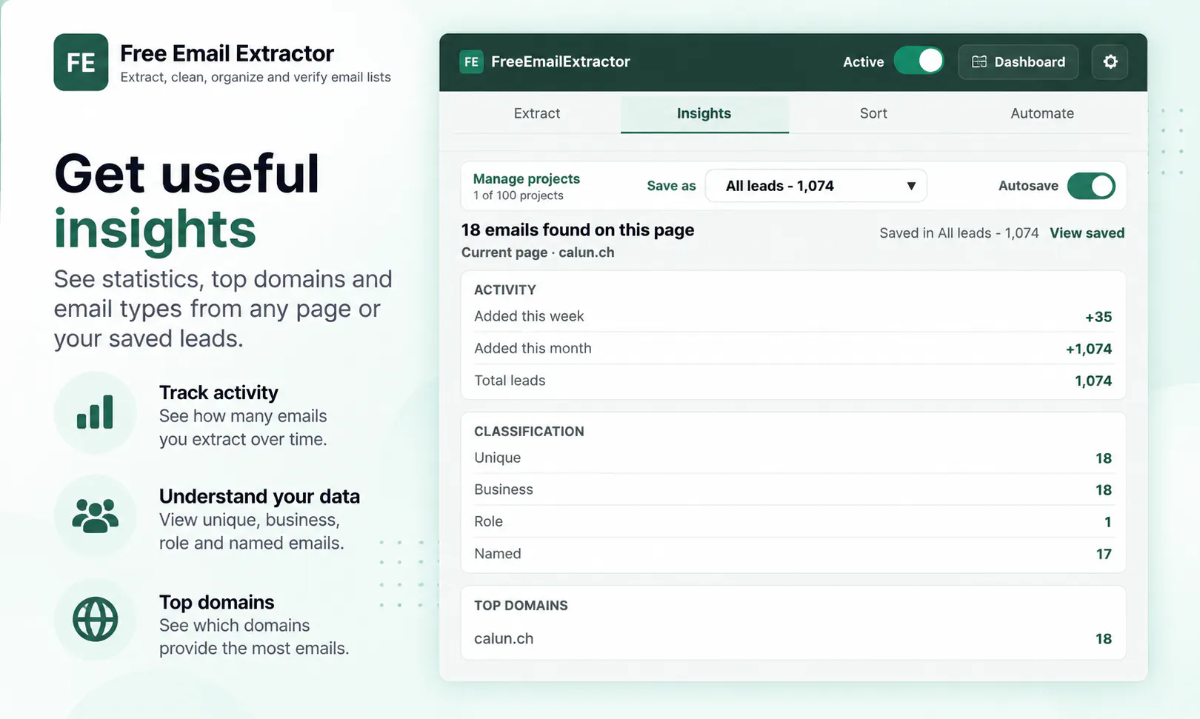This screenshot has width=1200, height=719.
Task: Select the Added this week row
Action: click(x=793, y=316)
